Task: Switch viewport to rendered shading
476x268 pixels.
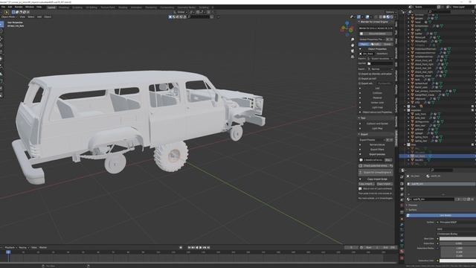Action: coord(392,17)
